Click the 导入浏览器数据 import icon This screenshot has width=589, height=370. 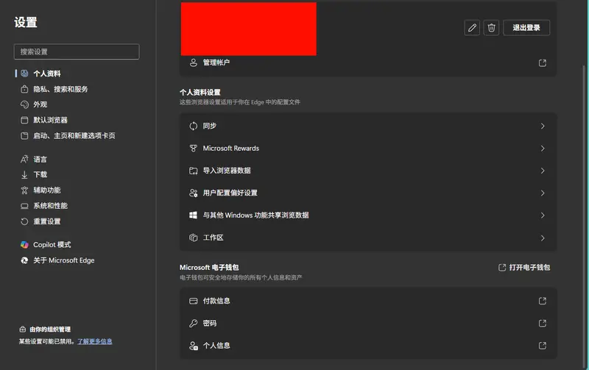(193, 171)
